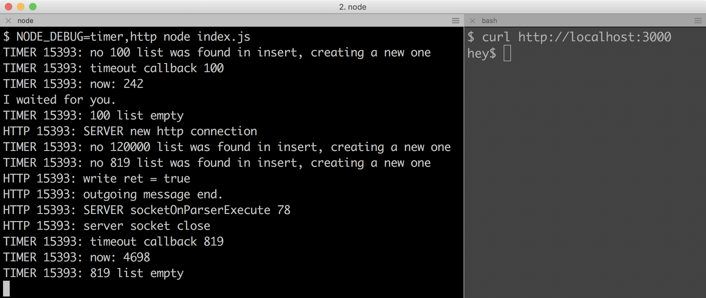Click the curl http://localhost:3000 command line
This screenshot has height=298, width=706.
[577, 37]
